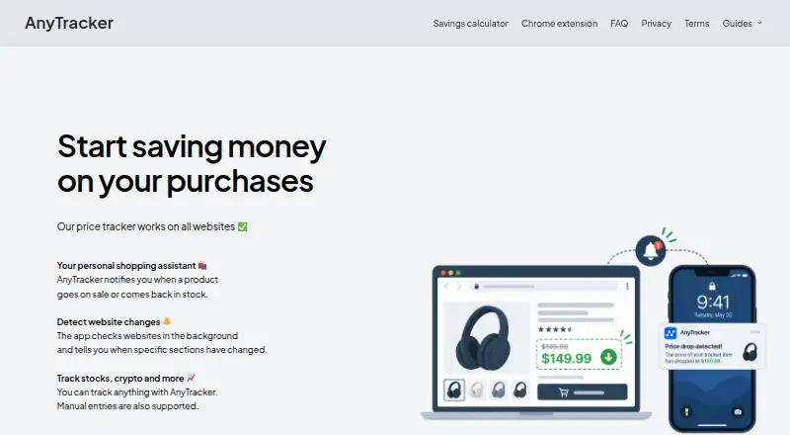Select the fourth black headphone thumbnail
The image size is (790, 435).
coord(520,391)
